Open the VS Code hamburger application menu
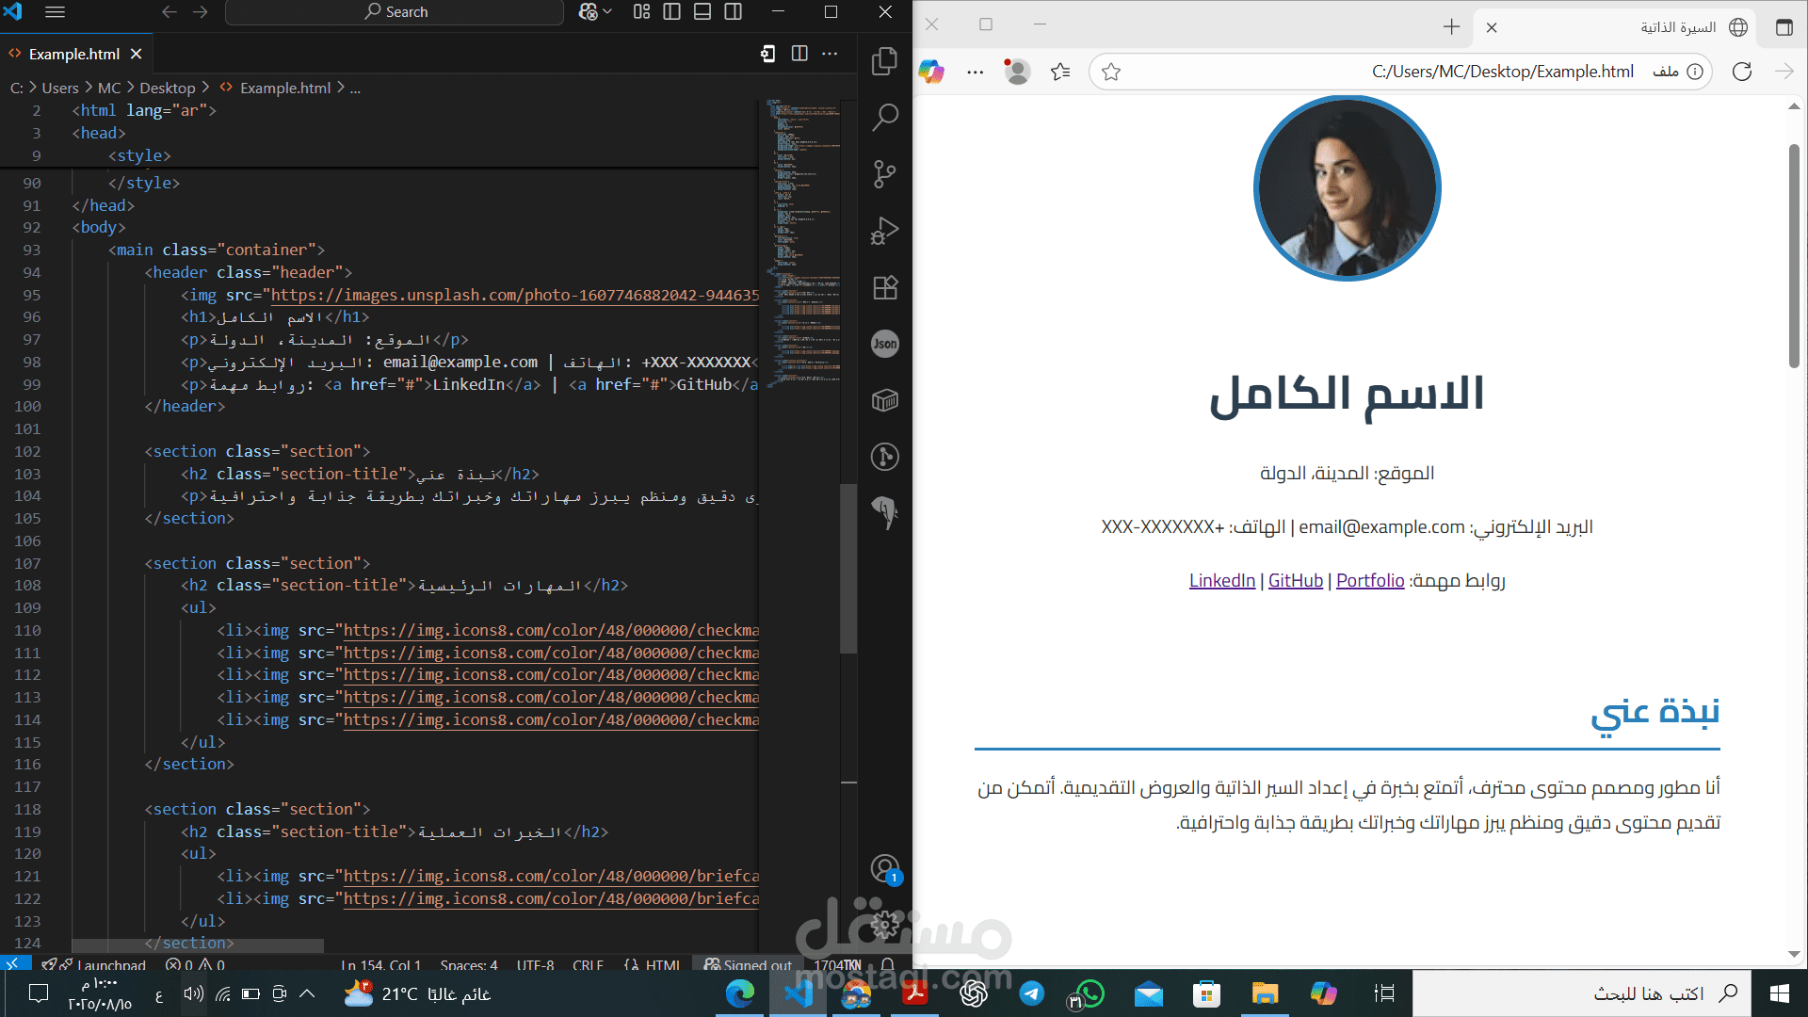This screenshot has width=1808, height=1017. pyautogui.click(x=56, y=12)
